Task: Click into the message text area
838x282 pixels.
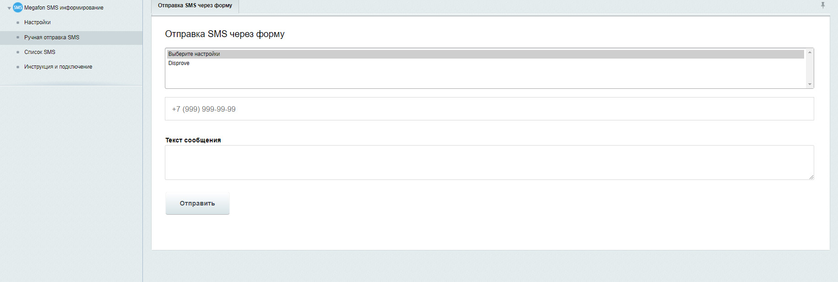Action: click(x=489, y=163)
